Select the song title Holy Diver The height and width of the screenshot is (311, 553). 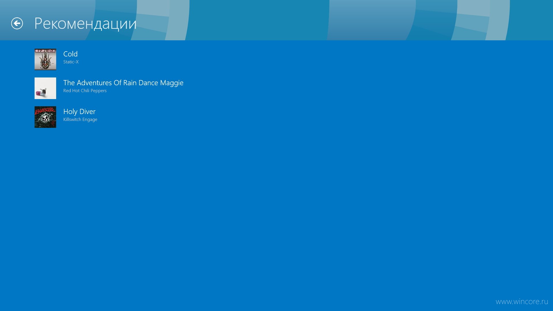[79, 112]
